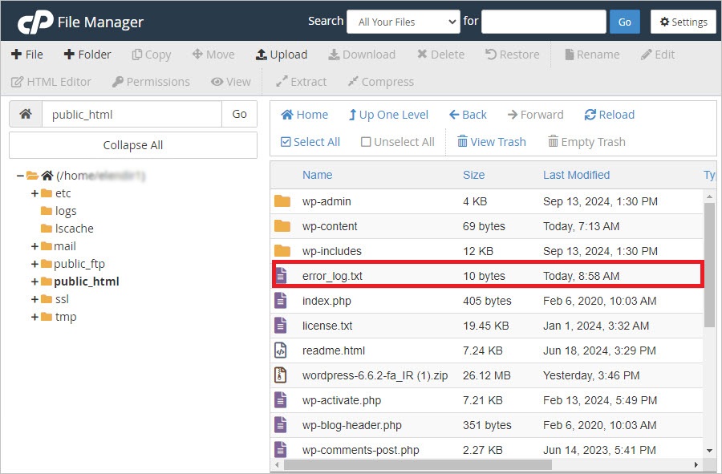
Task: Expand the tmp folder in tree
Action: click(x=34, y=317)
